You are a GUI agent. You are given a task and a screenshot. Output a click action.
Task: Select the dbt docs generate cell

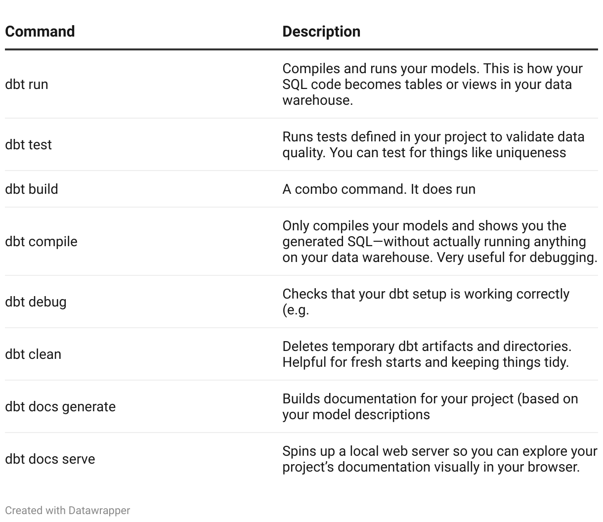click(x=60, y=407)
